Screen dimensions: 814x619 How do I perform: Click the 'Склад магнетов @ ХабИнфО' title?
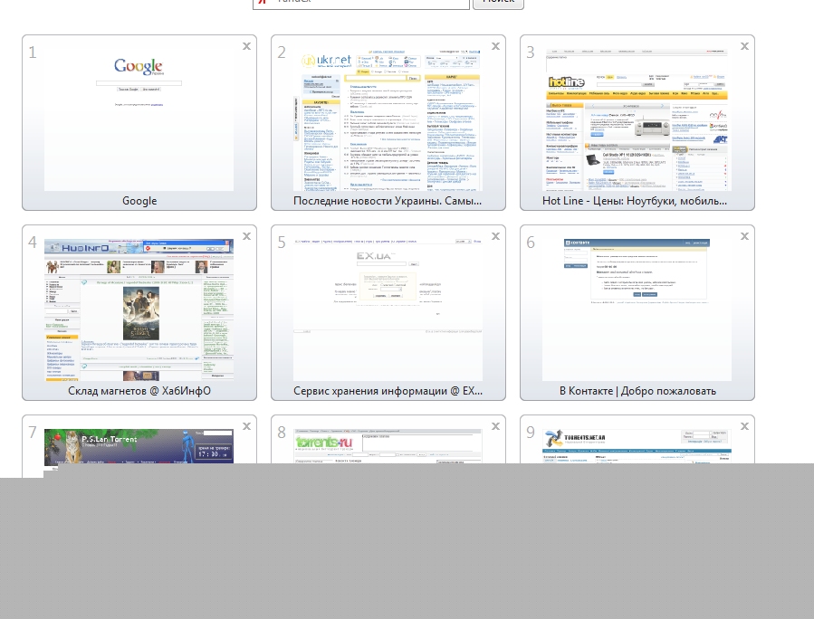(139, 391)
